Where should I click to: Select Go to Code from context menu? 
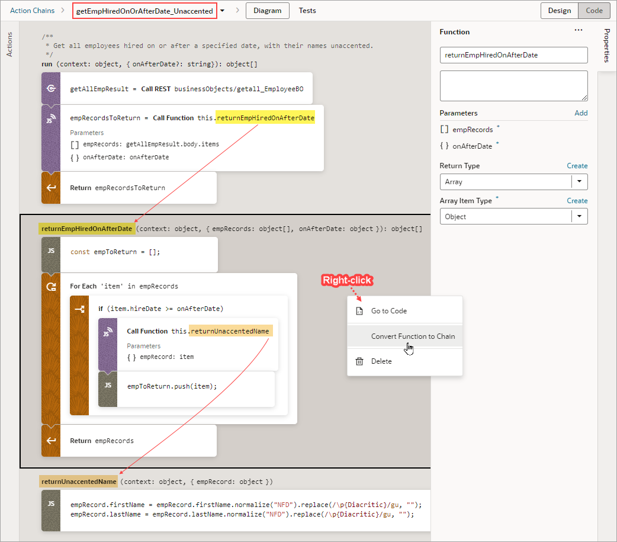pos(404,311)
